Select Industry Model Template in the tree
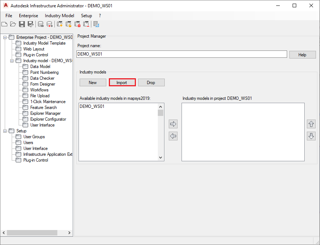Viewport: 320px width, 245px height. (44, 43)
